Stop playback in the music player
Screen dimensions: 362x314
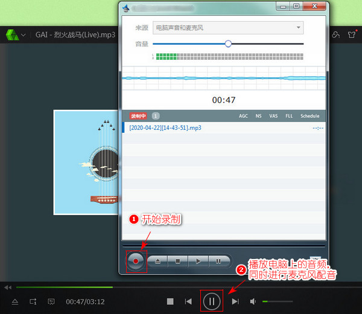coord(170,301)
